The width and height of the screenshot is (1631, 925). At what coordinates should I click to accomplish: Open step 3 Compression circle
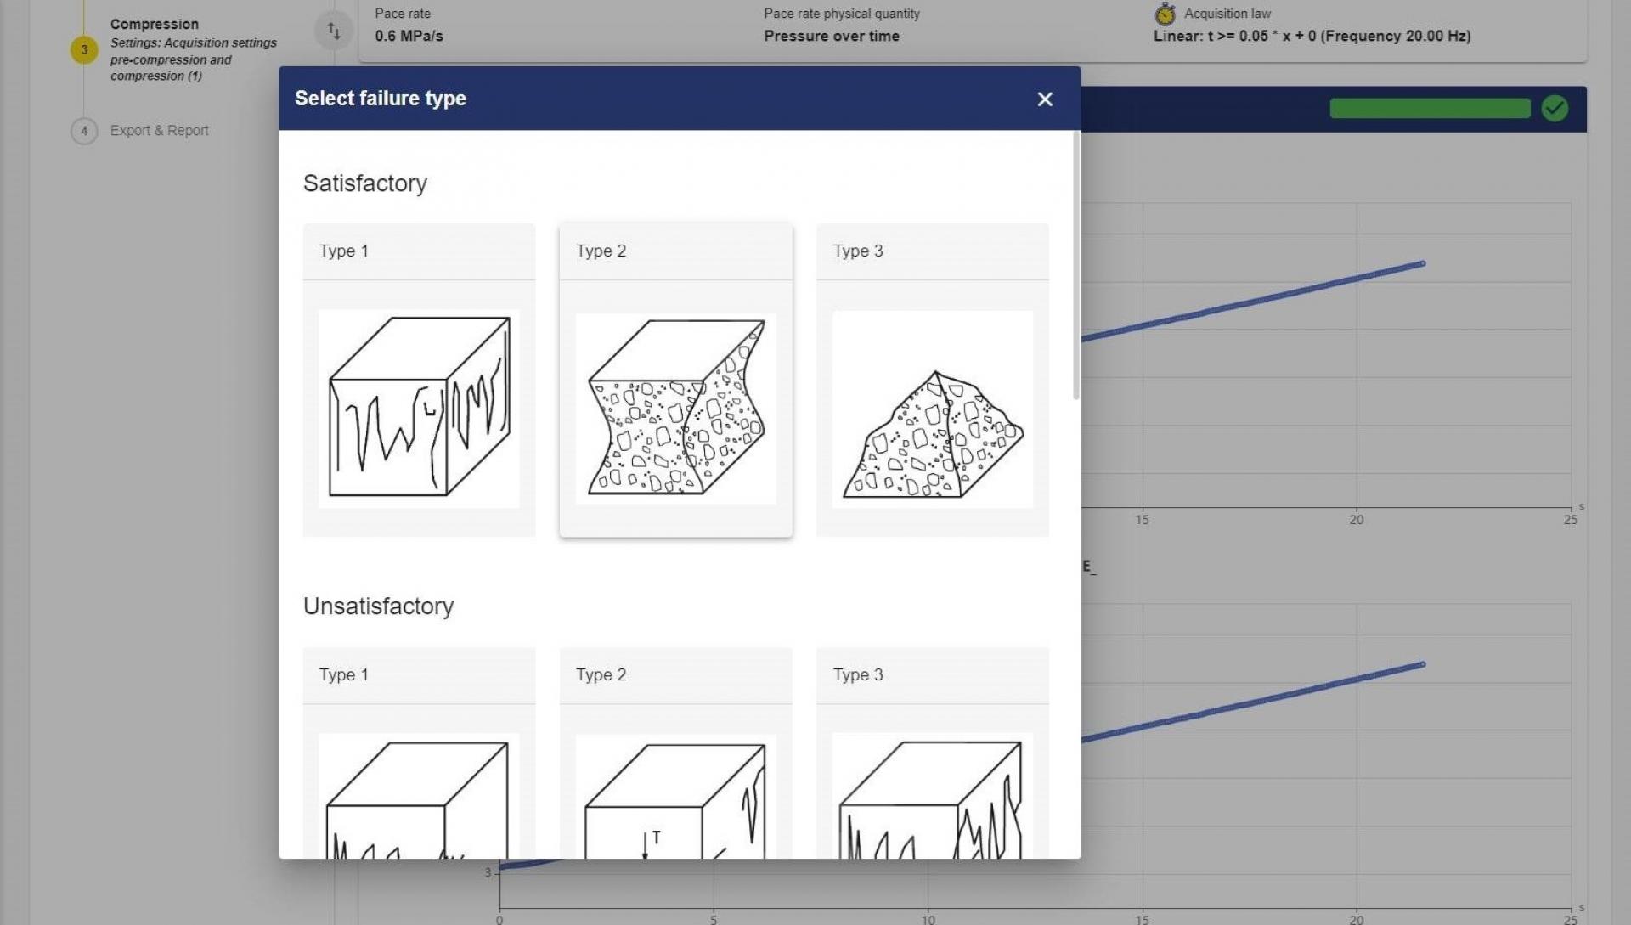point(83,49)
